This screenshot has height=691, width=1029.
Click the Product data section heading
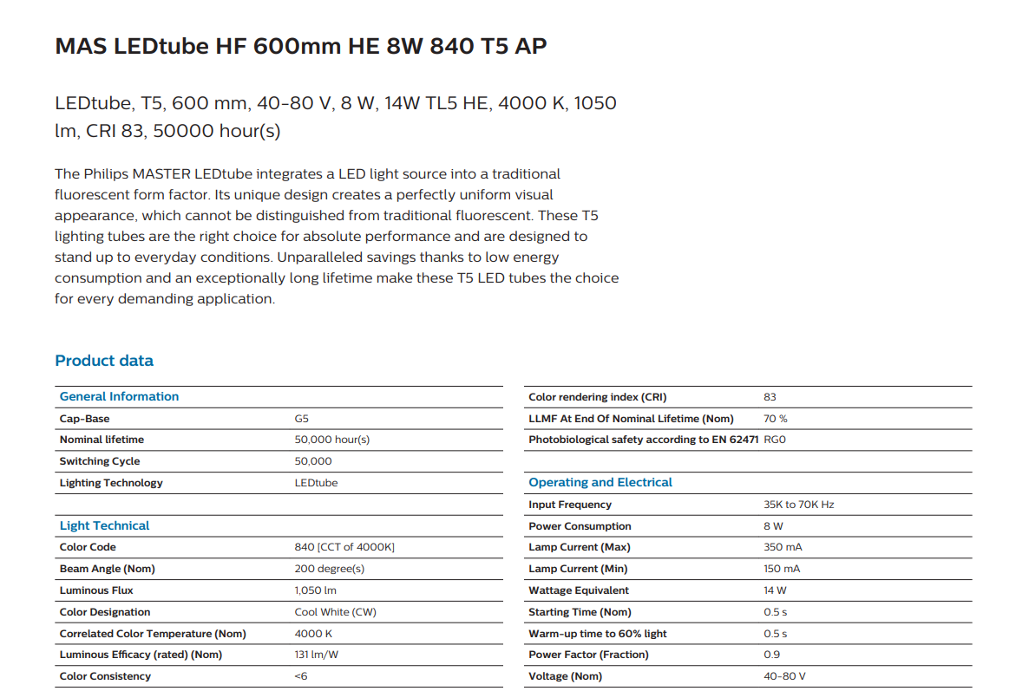coord(104,361)
